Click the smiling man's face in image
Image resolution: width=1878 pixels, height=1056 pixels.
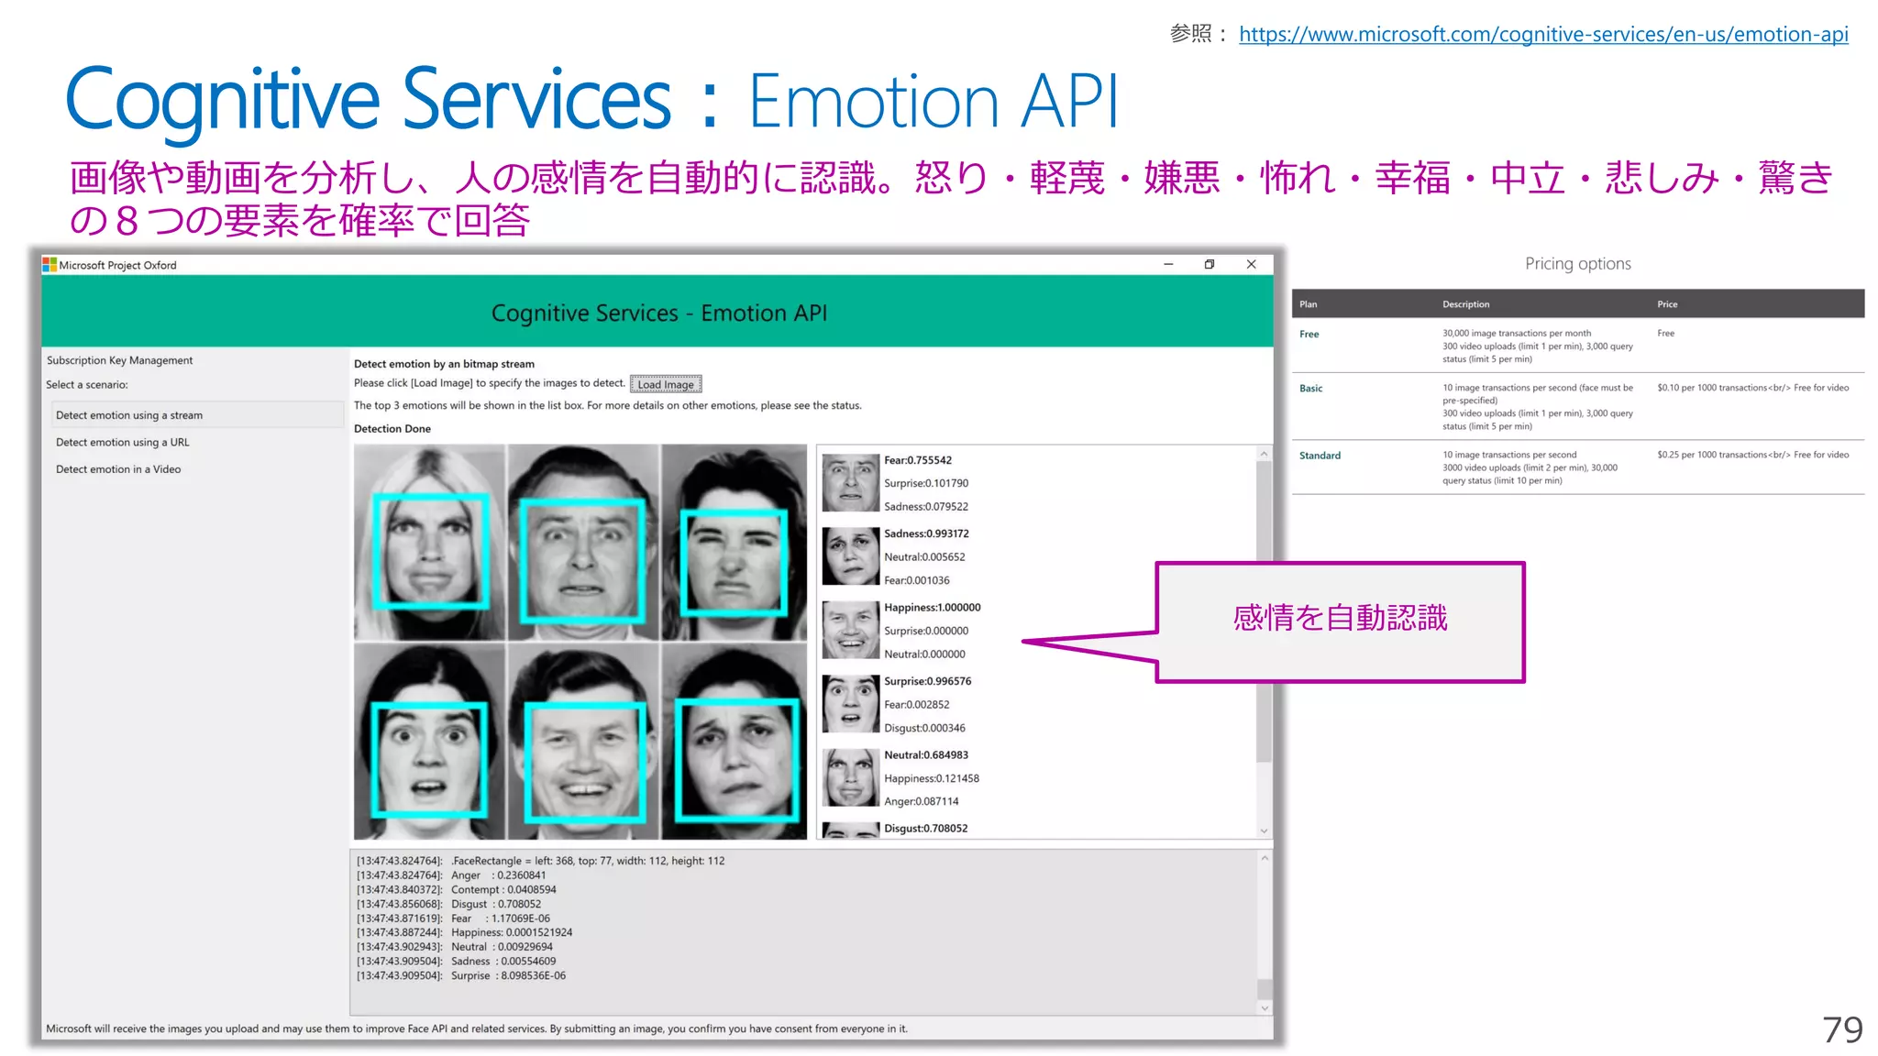pyautogui.click(x=584, y=761)
